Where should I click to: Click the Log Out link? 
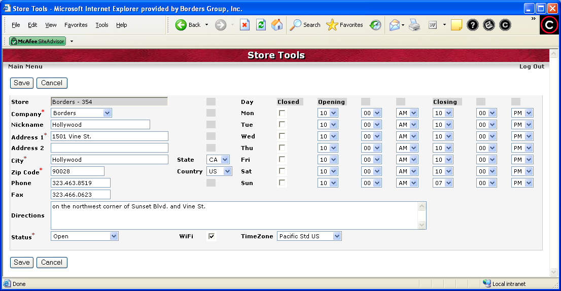tap(532, 66)
